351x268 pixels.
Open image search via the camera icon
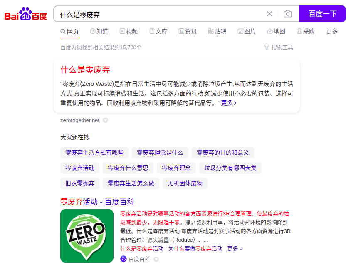point(288,14)
